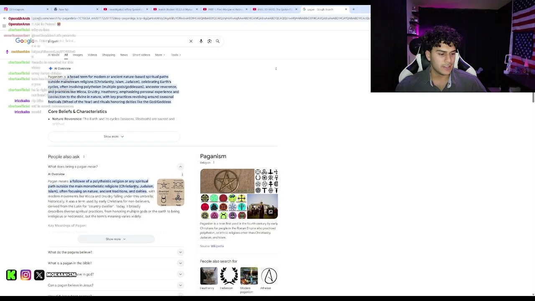The height and width of the screenshot is (301, 535).
Task: Select the Images search filter
Action: 78,55
